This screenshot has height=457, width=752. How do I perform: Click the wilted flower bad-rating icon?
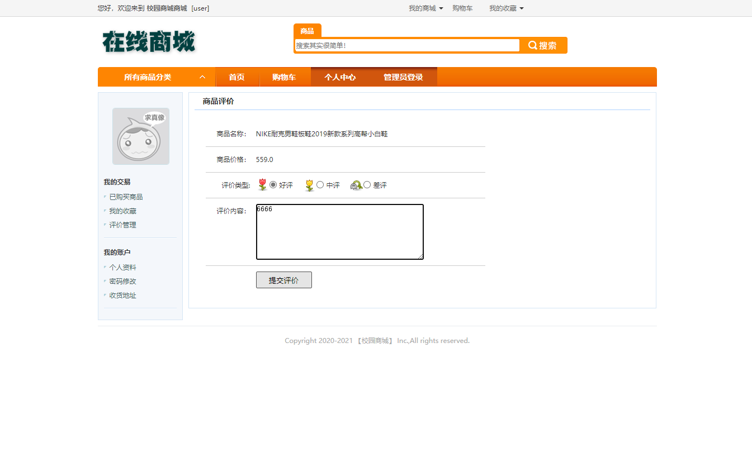pos(357,184)
